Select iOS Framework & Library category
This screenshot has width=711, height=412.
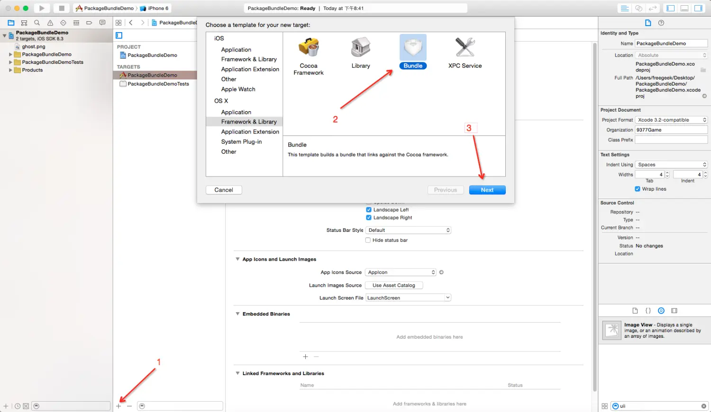pos(249,59)
